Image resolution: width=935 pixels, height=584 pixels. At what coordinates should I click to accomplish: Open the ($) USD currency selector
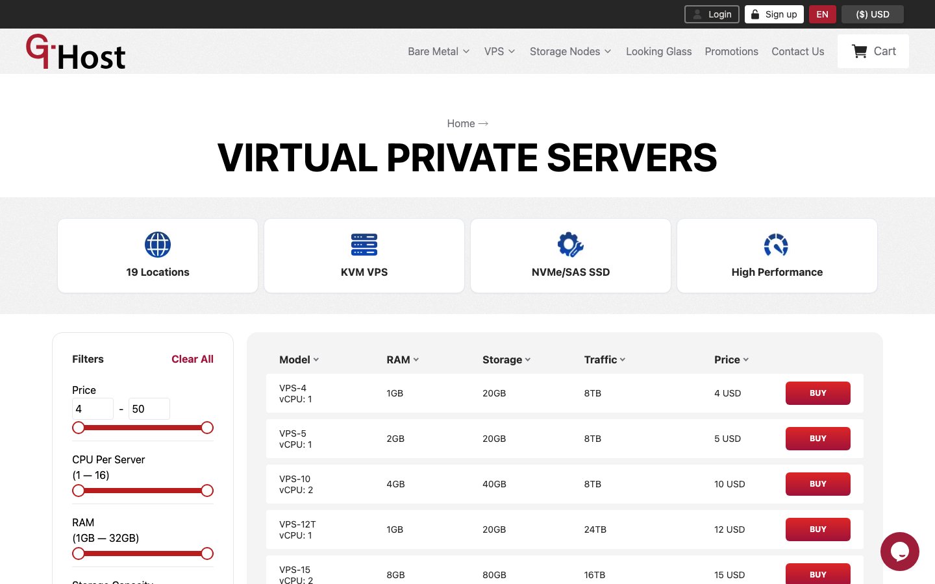point(873,14)
